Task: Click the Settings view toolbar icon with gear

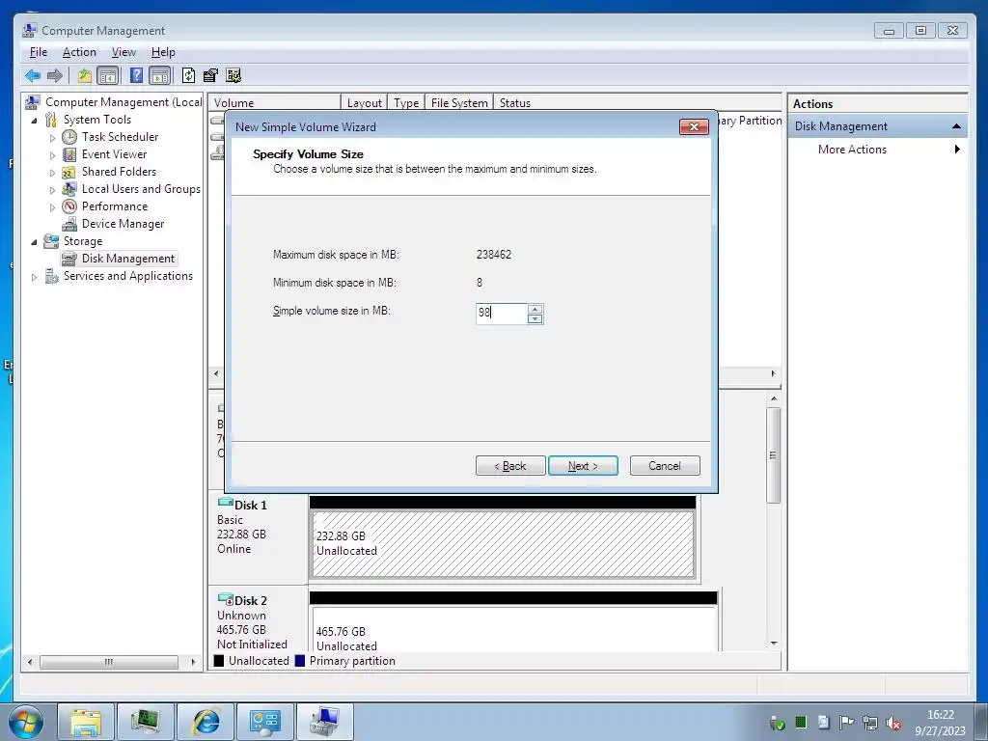Action: (x=233, y=76)
